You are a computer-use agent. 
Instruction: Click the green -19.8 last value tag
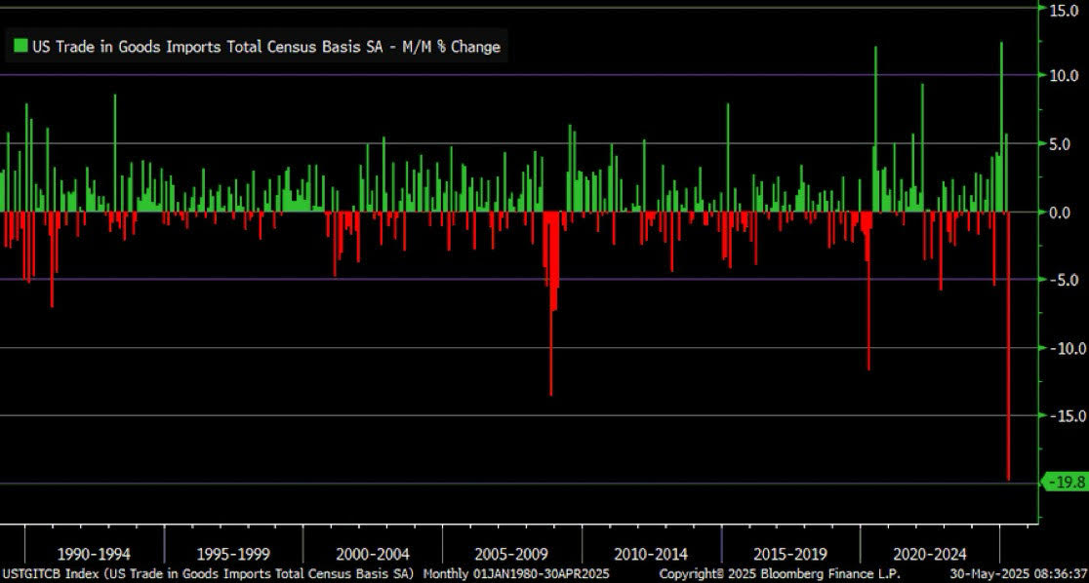pos(1064,482)
